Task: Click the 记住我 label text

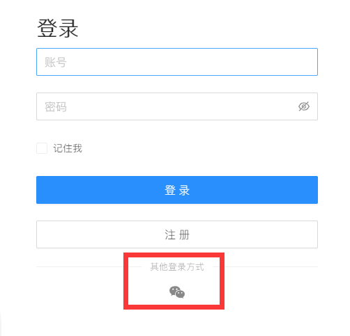Action: [x=68, y=148]
